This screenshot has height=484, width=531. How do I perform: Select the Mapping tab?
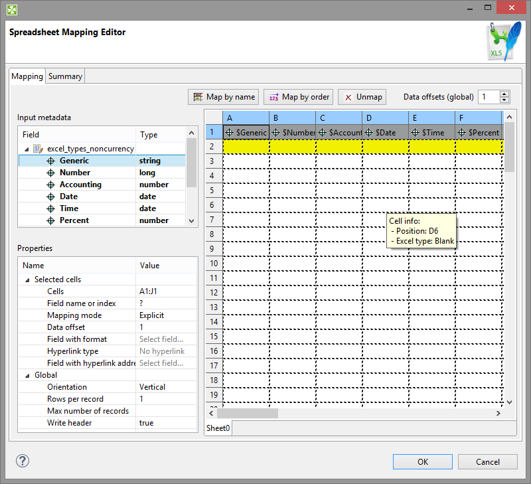27,76
